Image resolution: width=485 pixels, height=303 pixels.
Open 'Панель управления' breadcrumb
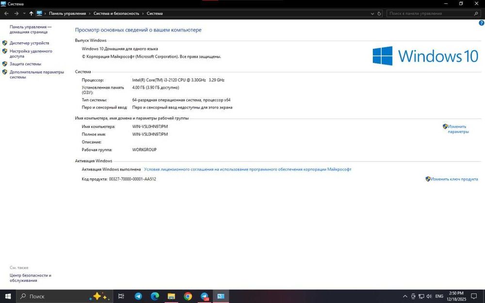click(x=67, y=14)
